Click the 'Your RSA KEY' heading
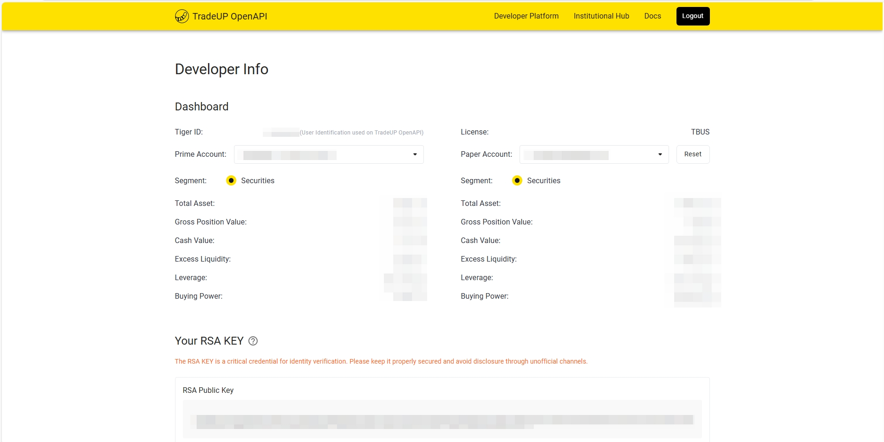This screenshot has height=442, width=884. pos(209,341)
